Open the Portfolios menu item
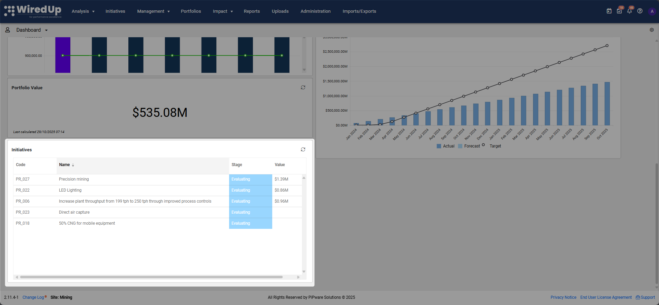659x305 pixels. (191, 11)
